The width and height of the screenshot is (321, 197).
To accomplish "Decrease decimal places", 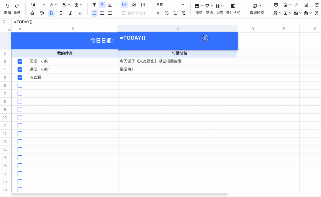I will 174,13.
